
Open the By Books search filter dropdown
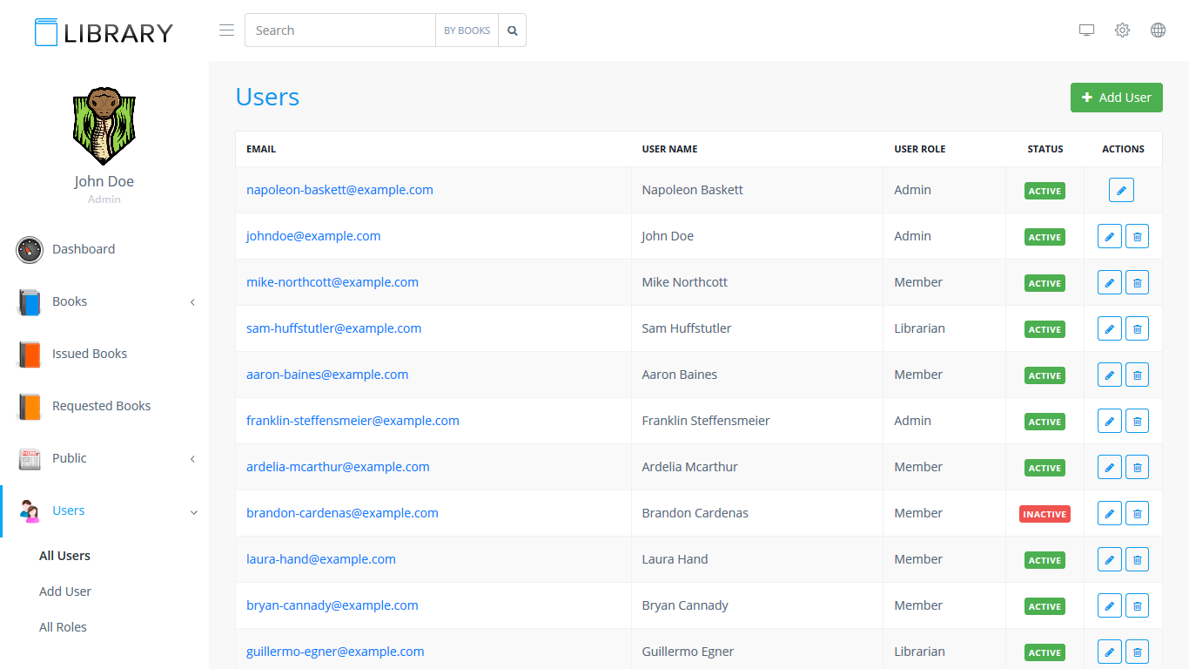[467, 30]
